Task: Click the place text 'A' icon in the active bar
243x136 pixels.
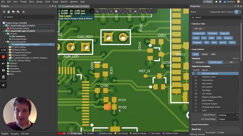Action: [x=149, y=11]
